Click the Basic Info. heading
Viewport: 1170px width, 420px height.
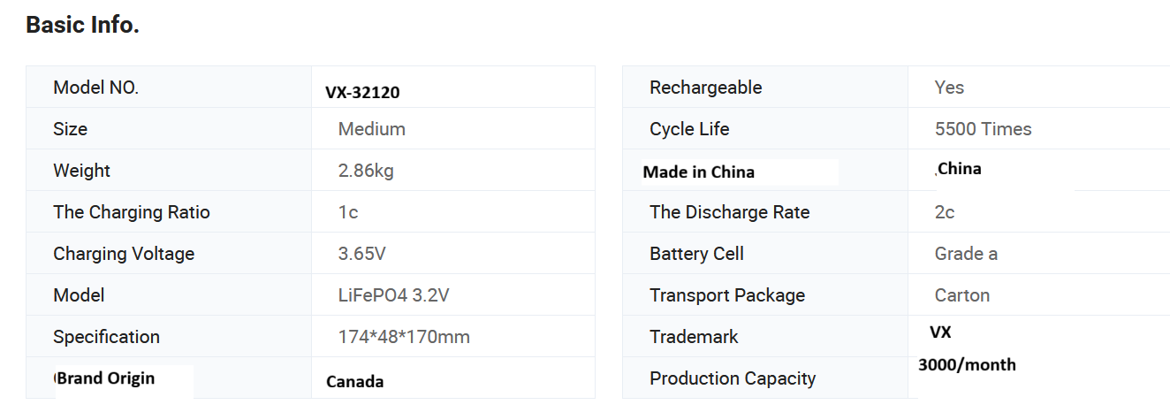82,26
